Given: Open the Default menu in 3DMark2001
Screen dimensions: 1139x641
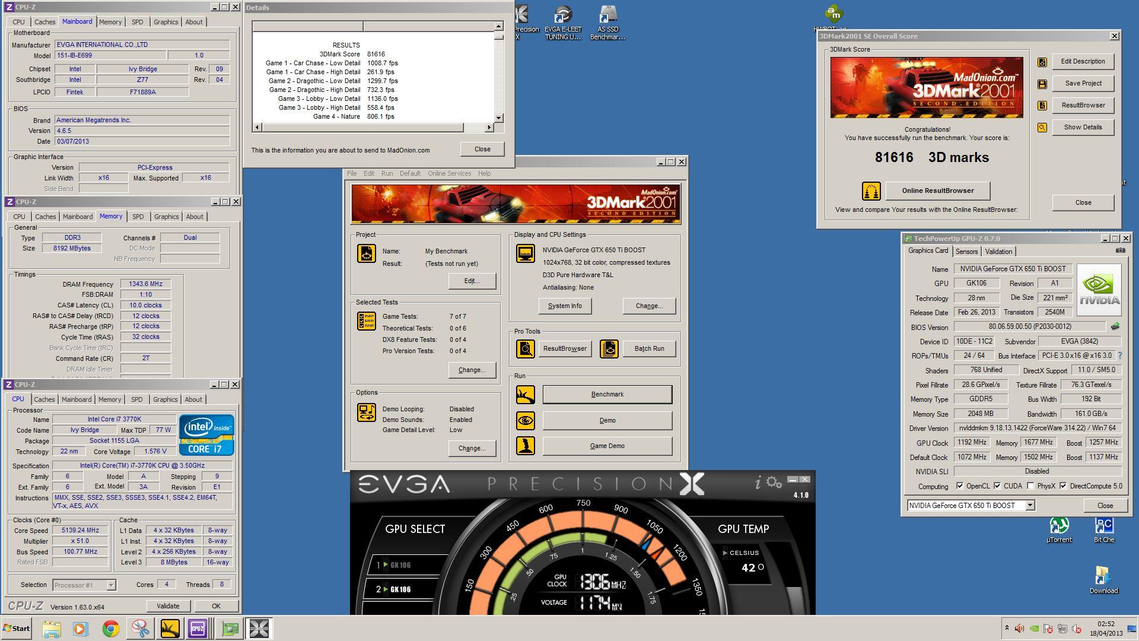Looking at the screenshot, I should coord(410,173).
